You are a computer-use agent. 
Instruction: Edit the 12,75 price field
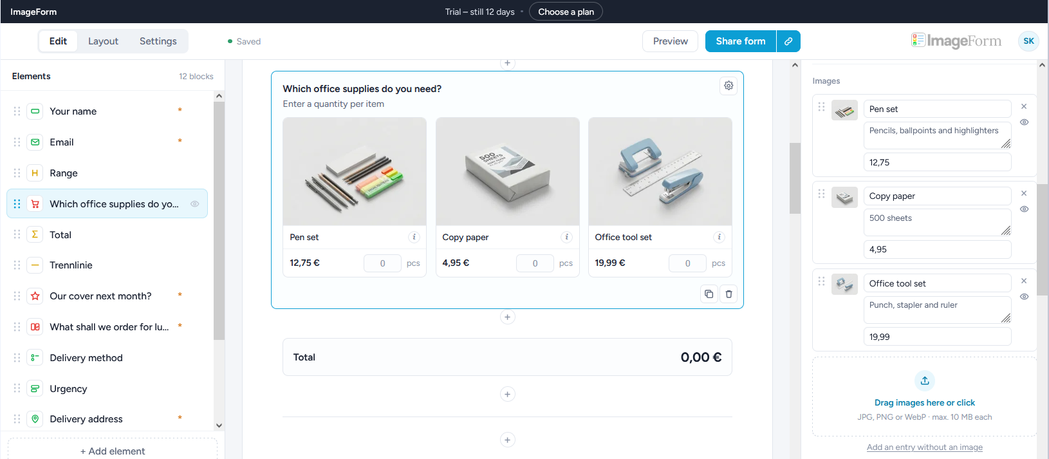[x=937, y=162]
